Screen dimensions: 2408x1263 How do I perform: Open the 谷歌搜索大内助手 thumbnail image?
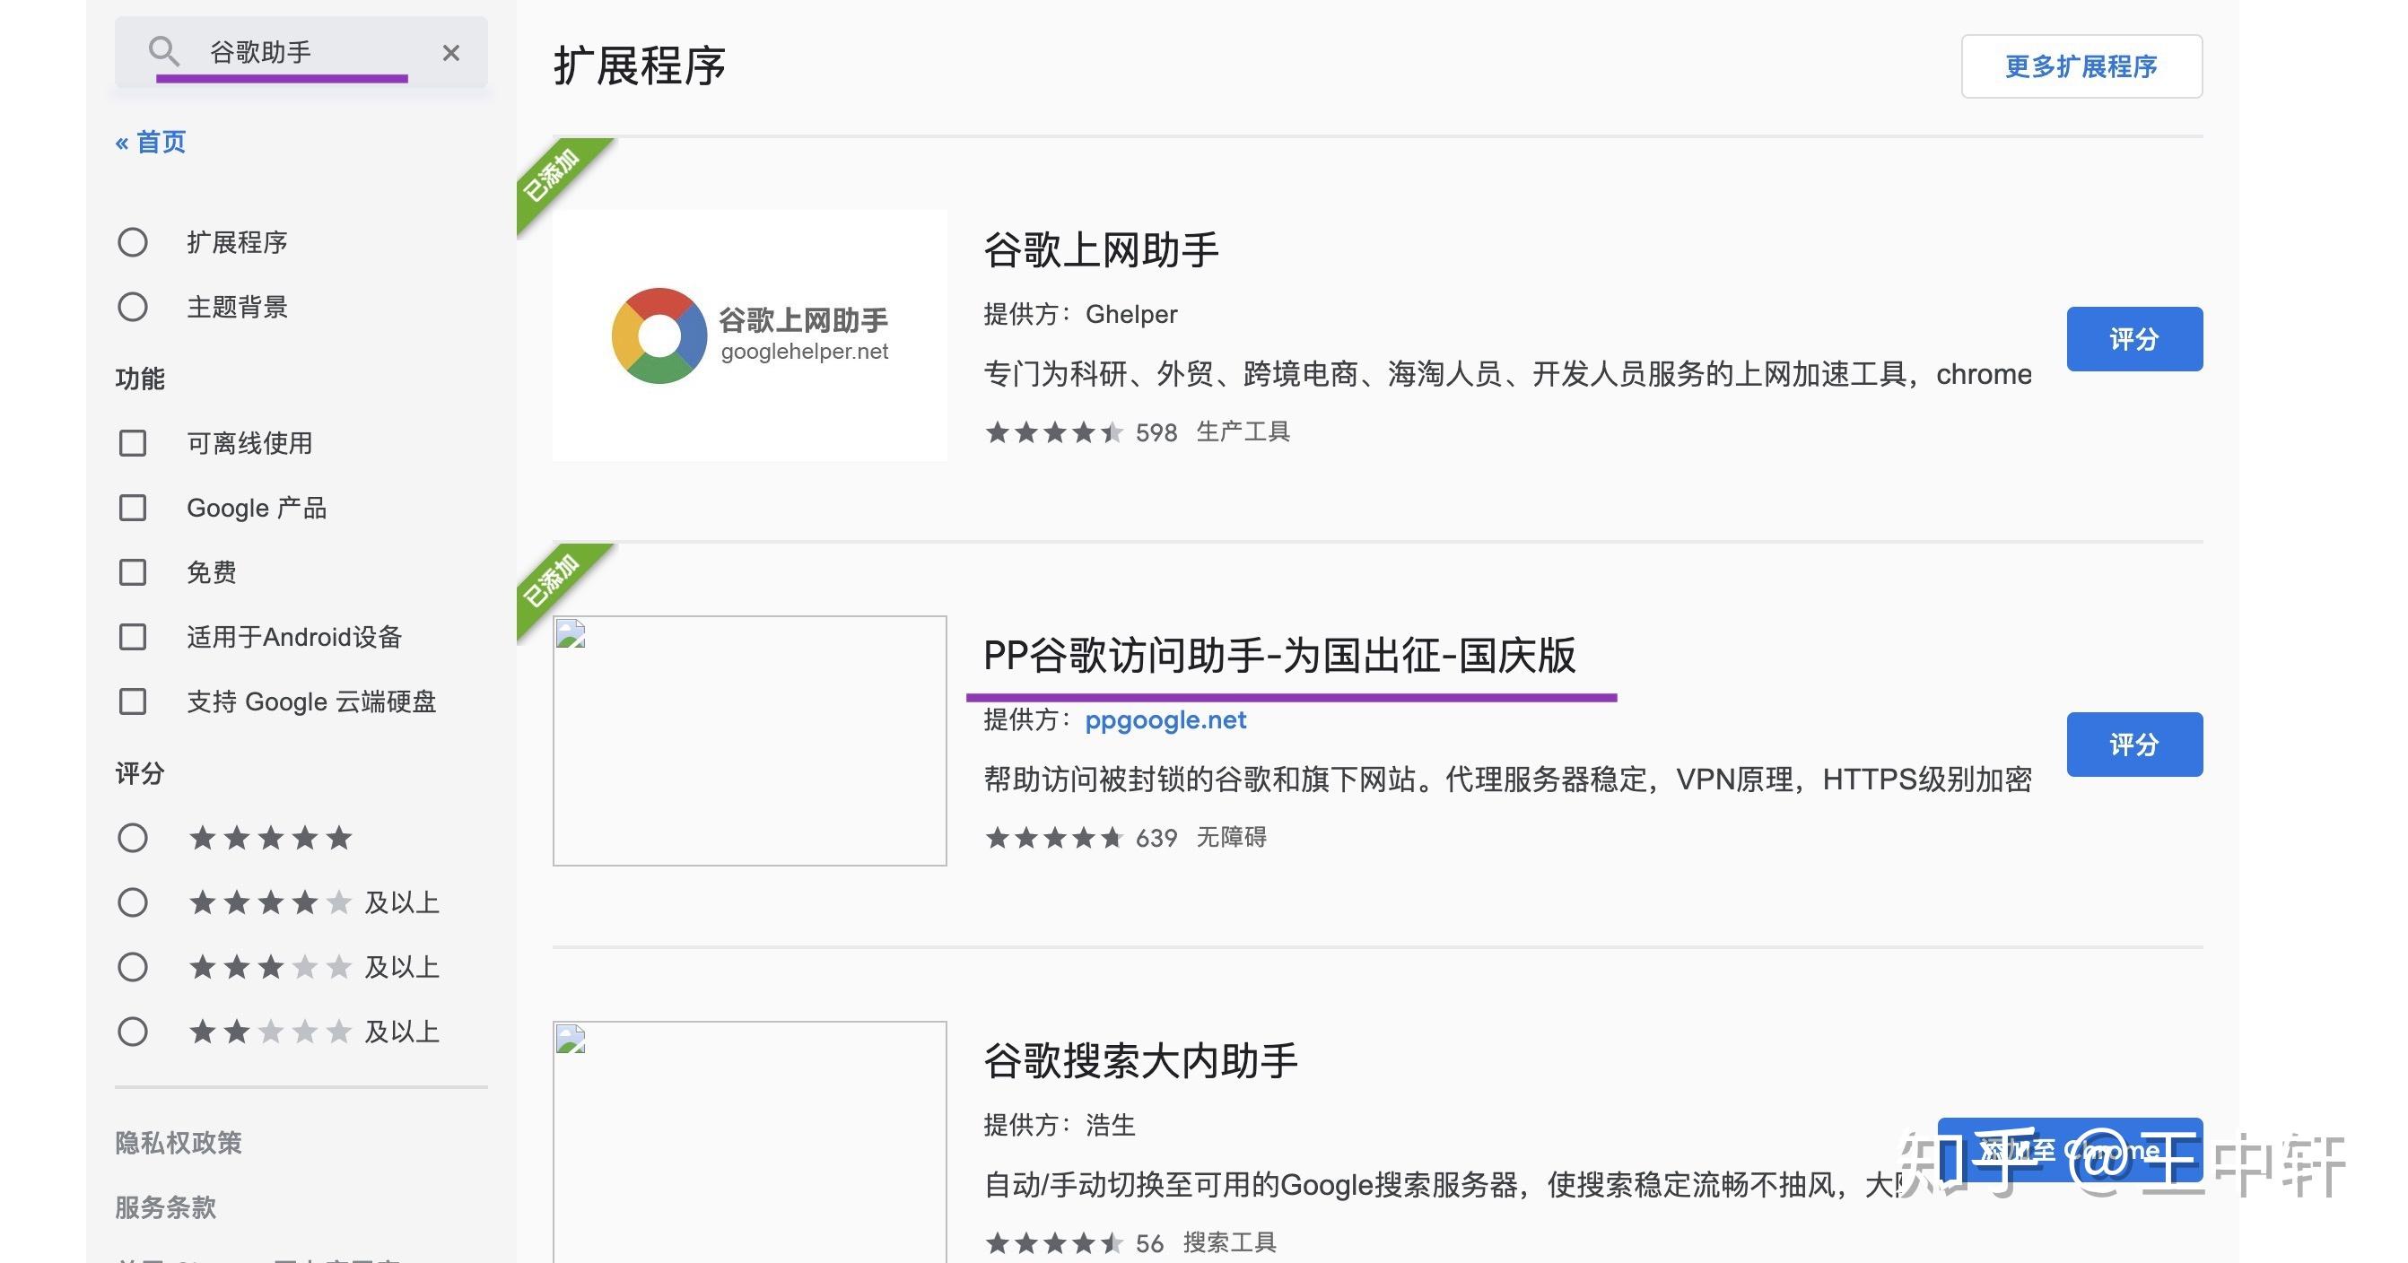tap(750, 1142)
